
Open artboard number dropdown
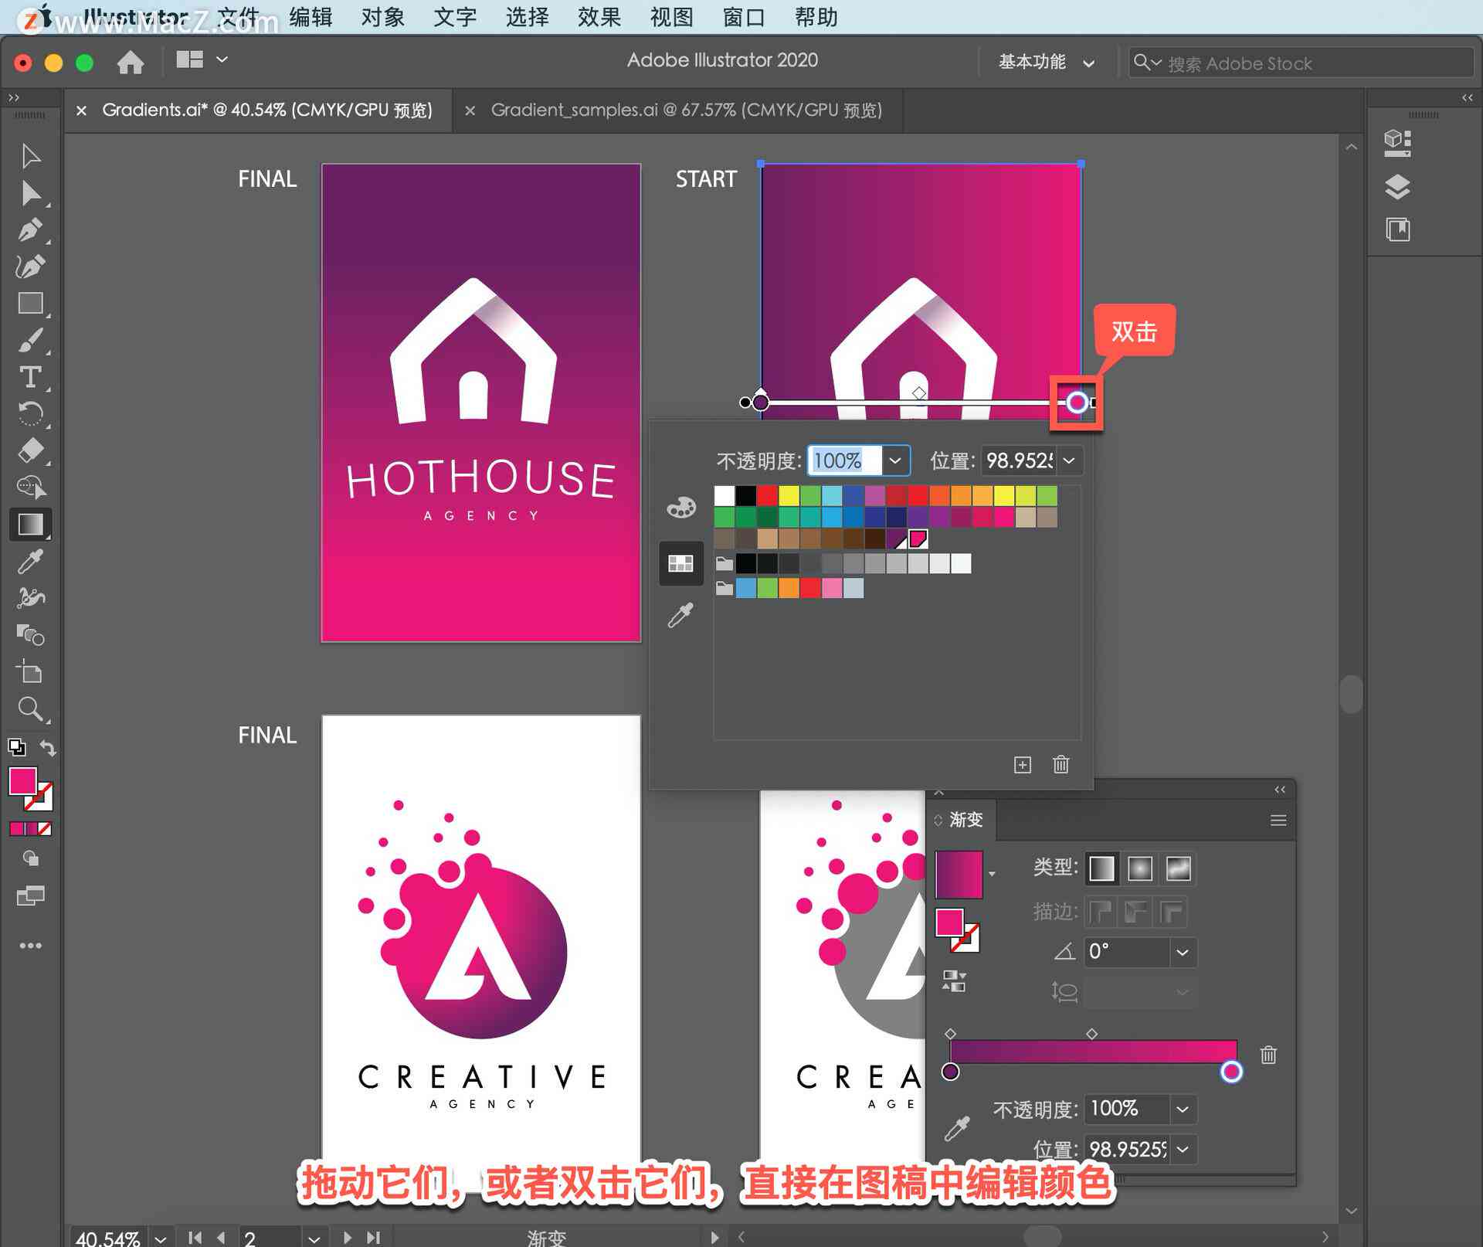coord(314,1238)
